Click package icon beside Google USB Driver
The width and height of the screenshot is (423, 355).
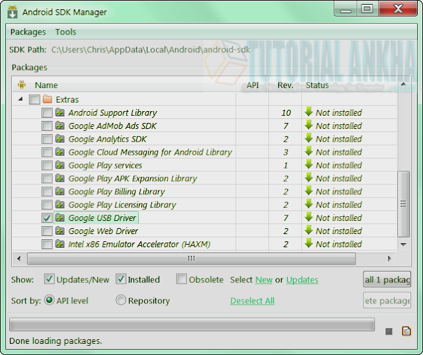pos(60,217)
